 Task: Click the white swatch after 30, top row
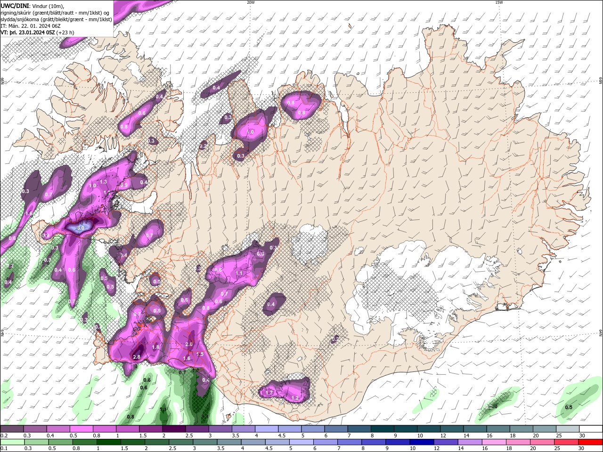click(591, 429)
